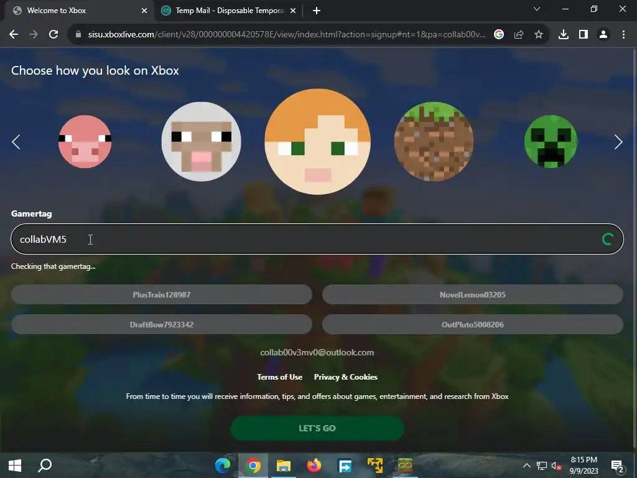The width and height of the screenshot is (637, 478).
Task: Open Windows taskbar search
Action: point(45,466)
